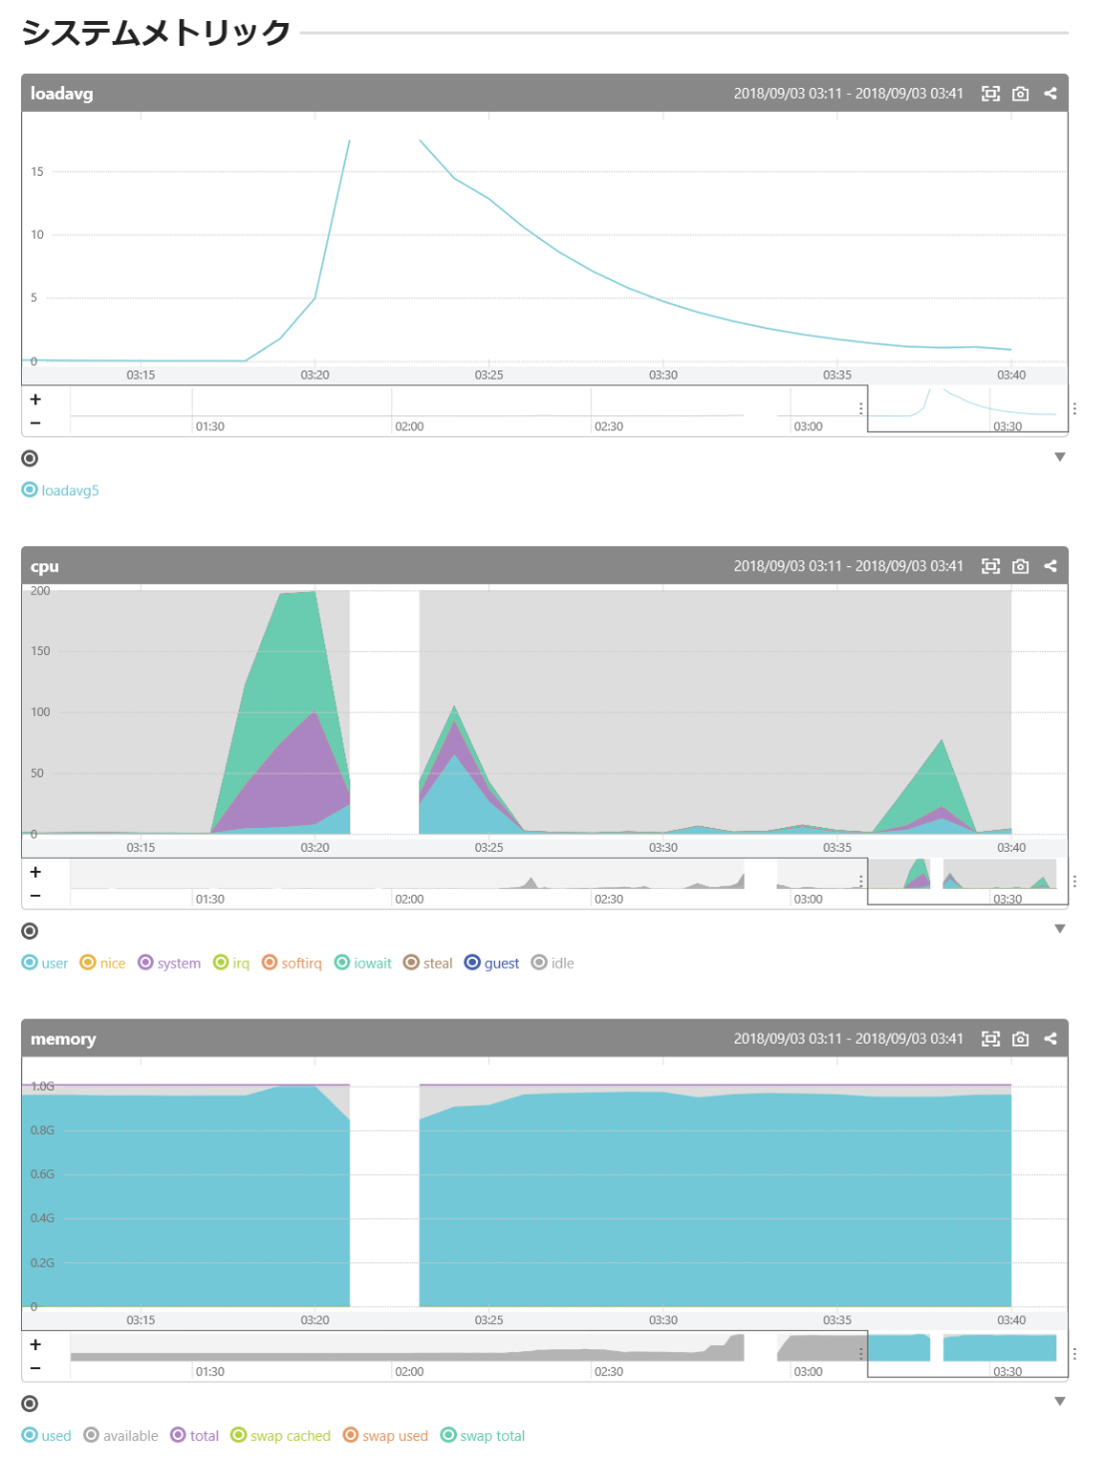Click the right handle of memory range selector
The width and height of the screenshot is (1104, 1479).
pyautogui.click(x=1074, y=1353)
